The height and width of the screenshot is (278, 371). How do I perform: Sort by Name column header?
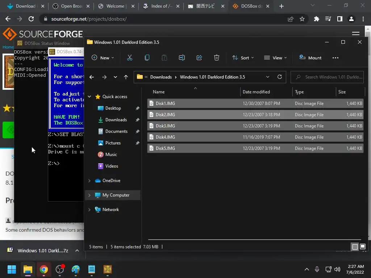pyautogui.click(x=159, y=92)
